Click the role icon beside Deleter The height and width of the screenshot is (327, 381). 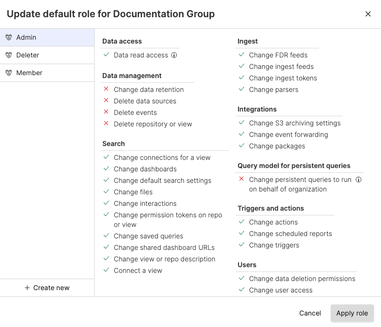coord(9,55)
